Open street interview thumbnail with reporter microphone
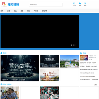This screenshot has width=99, height=99. click(10, 93)
